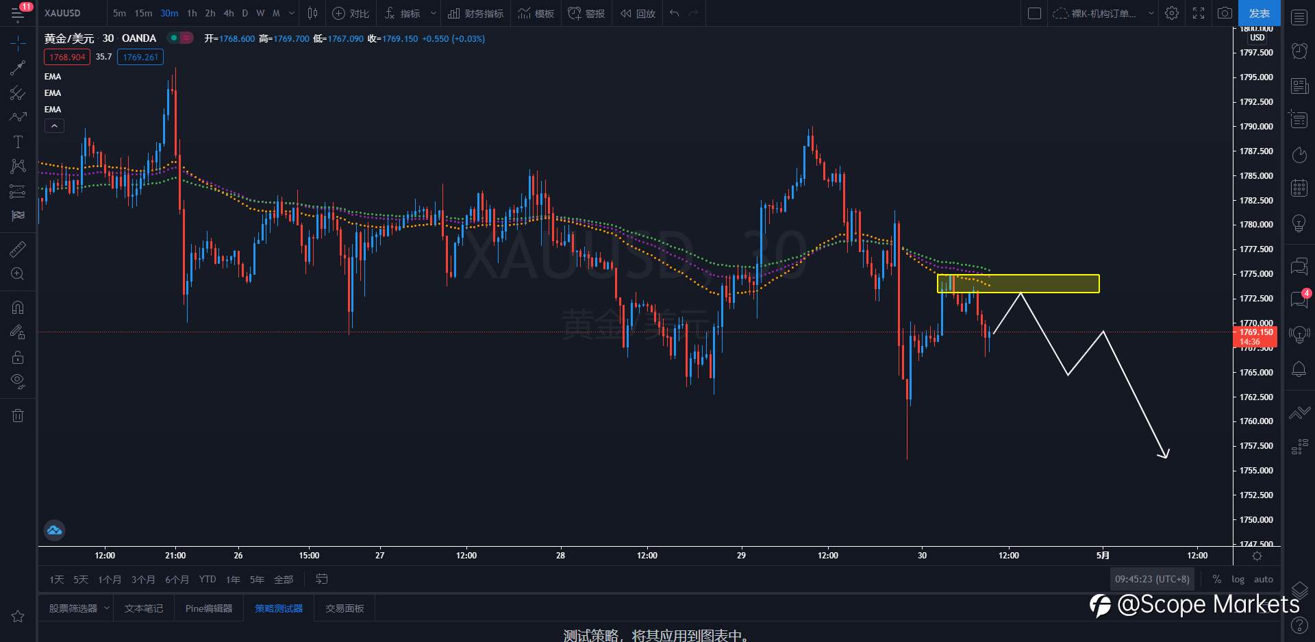1315x642 pixels.
Task: Expand the indicators favorites dropdown arrow
Action: (x=433, y=13)
